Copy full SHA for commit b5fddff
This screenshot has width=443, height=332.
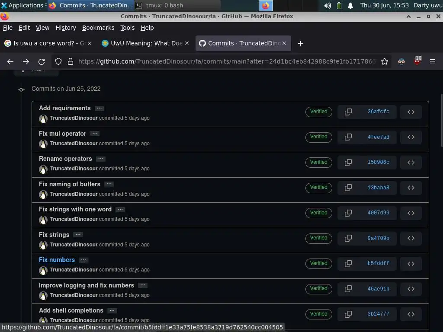click(348, 263)
